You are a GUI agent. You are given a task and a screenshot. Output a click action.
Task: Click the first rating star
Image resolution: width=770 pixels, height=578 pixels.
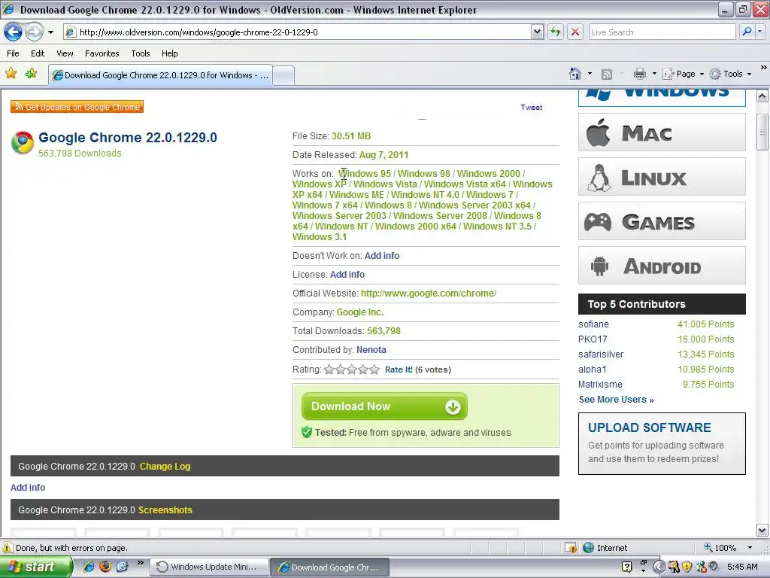[x=329, y=370]
